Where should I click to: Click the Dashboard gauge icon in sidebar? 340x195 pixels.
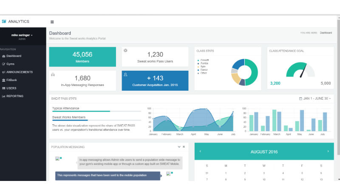click(x=4, y=56)
